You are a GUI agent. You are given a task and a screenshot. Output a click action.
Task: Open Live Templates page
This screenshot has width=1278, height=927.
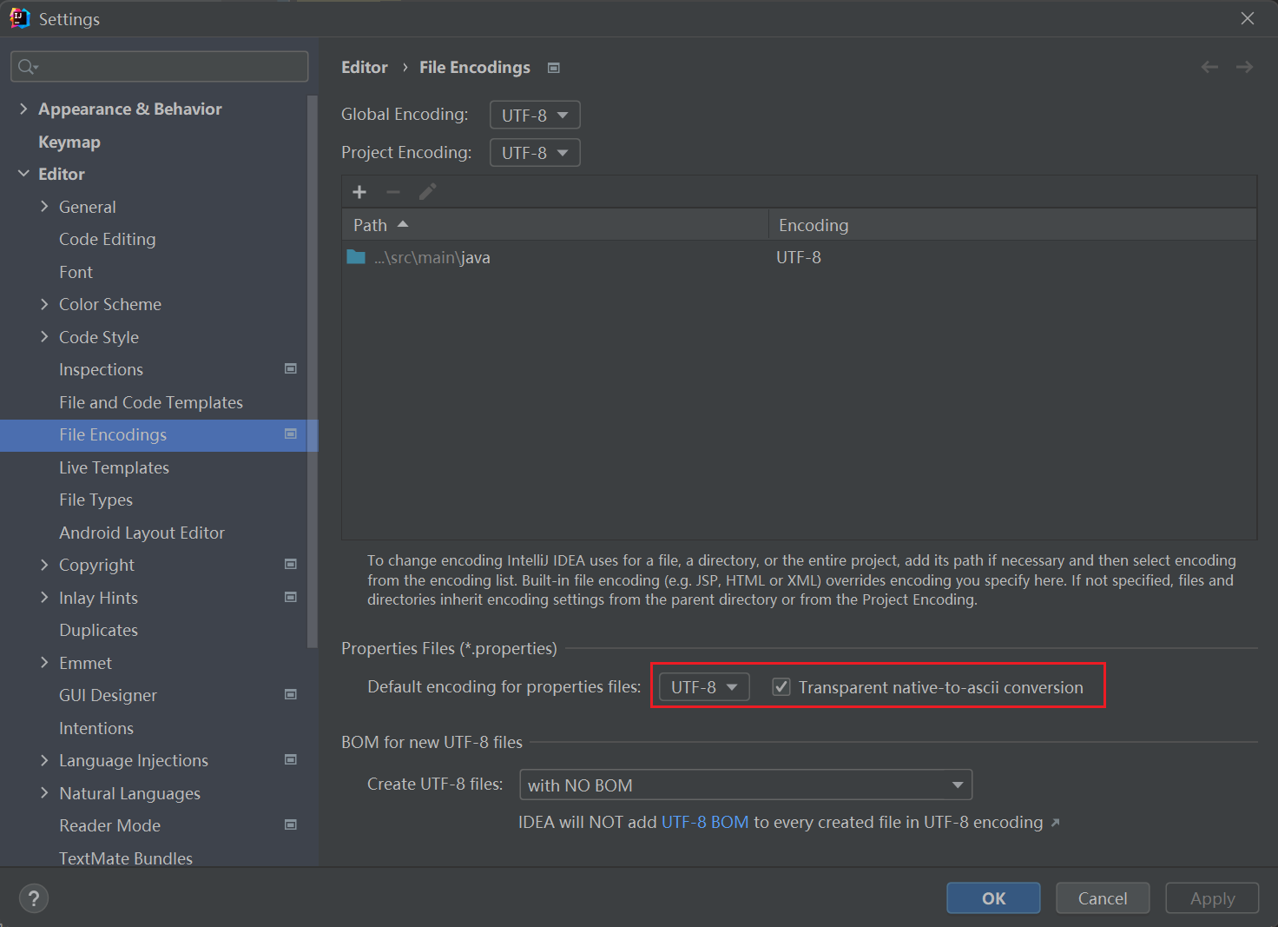click(x=114, y=467)
